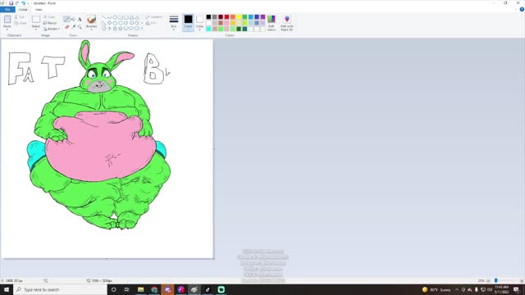Image resolution: width=525 pixels, height=295 pixels.
Task: Pick the yellow color swatch
Action: click(x=239, y=16)
